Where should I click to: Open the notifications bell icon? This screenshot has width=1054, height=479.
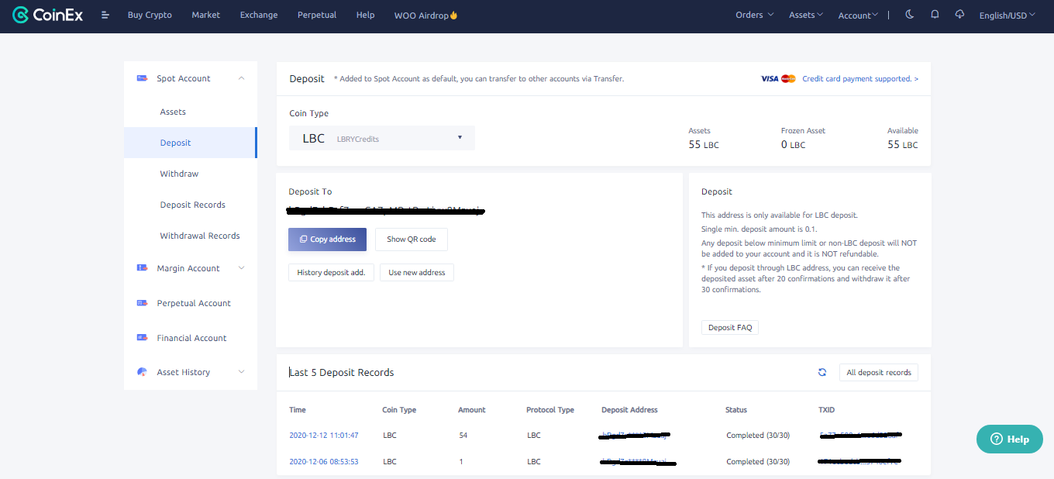coord(935,15)
